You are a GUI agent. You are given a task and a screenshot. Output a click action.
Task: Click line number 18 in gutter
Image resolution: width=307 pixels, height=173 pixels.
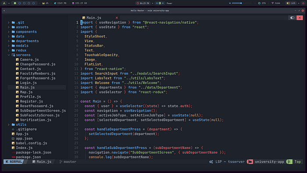76,101
